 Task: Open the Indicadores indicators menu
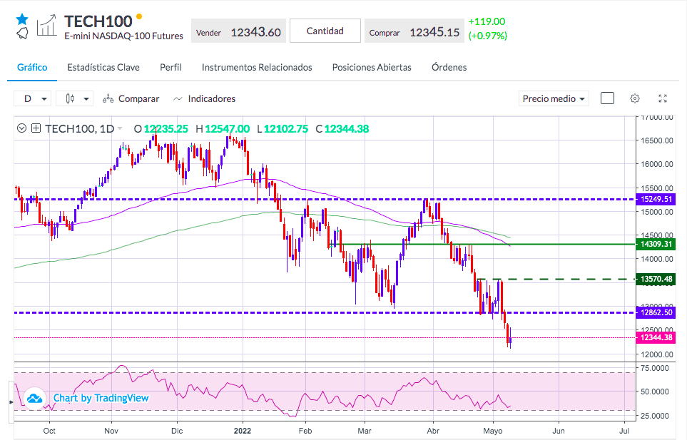click(x=204, y=99)
